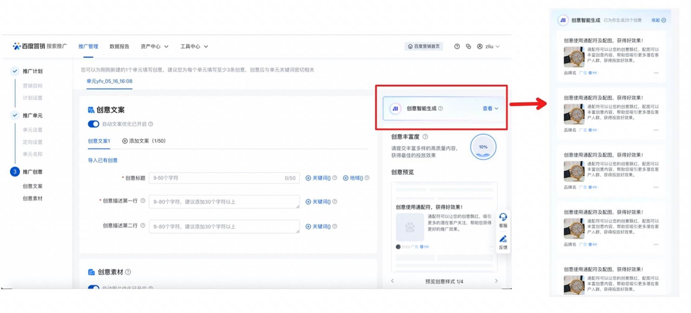
Task: Expand 查看 in the 创意智能生成 box
Action: click(490, 109)
